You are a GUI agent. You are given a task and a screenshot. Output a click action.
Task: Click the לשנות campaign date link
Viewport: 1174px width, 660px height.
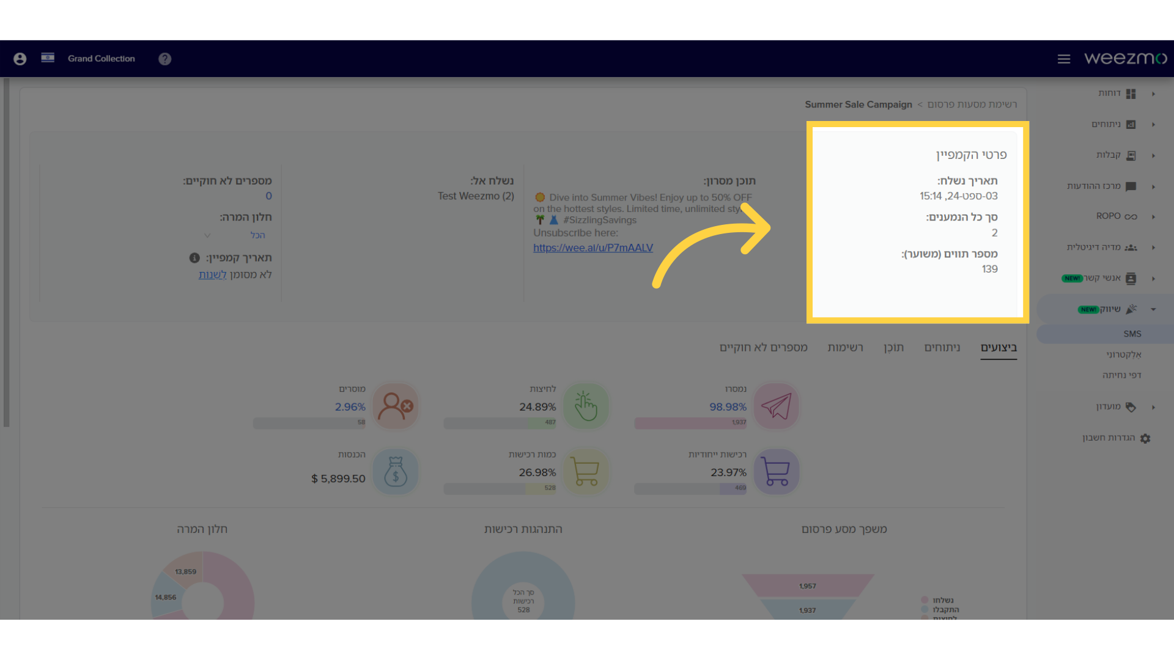tap(212, 275)
